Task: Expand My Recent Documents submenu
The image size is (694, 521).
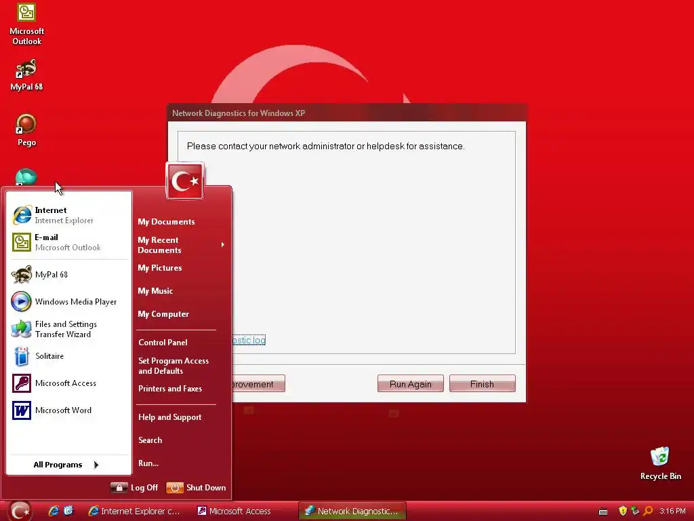Action: click(x=181, y=245)
